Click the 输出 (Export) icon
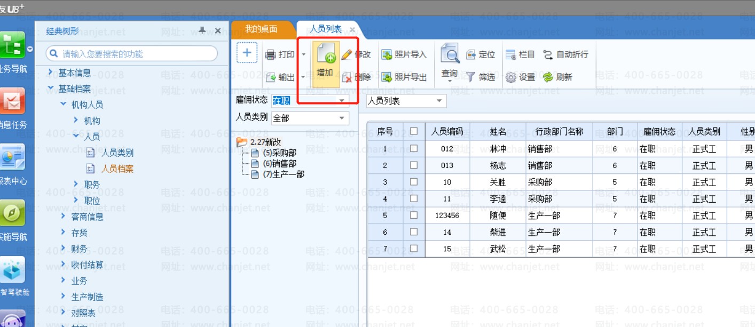Image resolution: width=755 pixels, height=327 pixels. 271,77
